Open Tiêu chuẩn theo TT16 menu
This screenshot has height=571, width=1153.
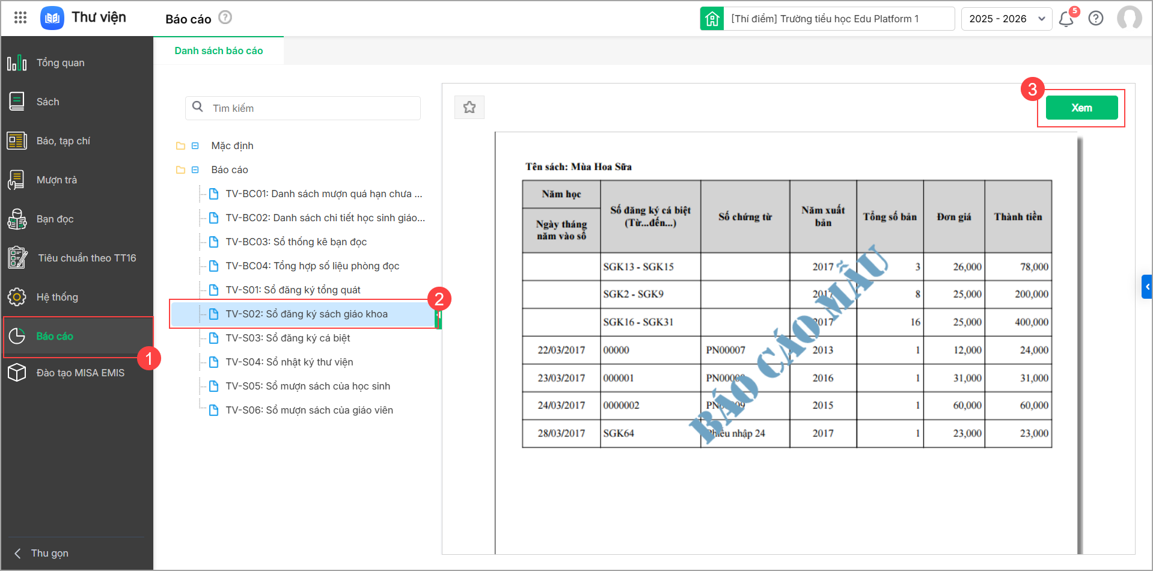(x=77, y=258)
